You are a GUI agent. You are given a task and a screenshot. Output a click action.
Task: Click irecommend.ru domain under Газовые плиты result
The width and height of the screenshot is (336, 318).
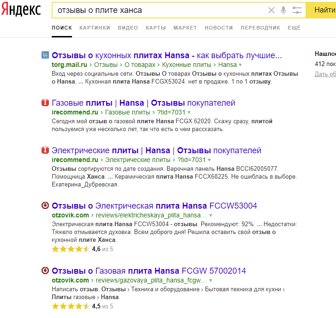tap(75, 112)
